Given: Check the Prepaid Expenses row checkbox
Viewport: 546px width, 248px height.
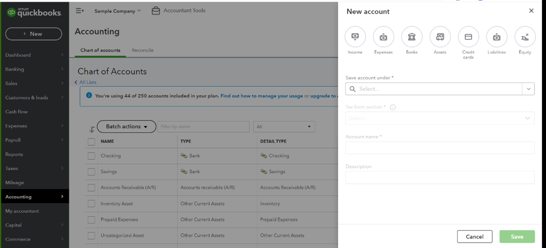Looking at the screenshot, I should click(x=92, y=219).
